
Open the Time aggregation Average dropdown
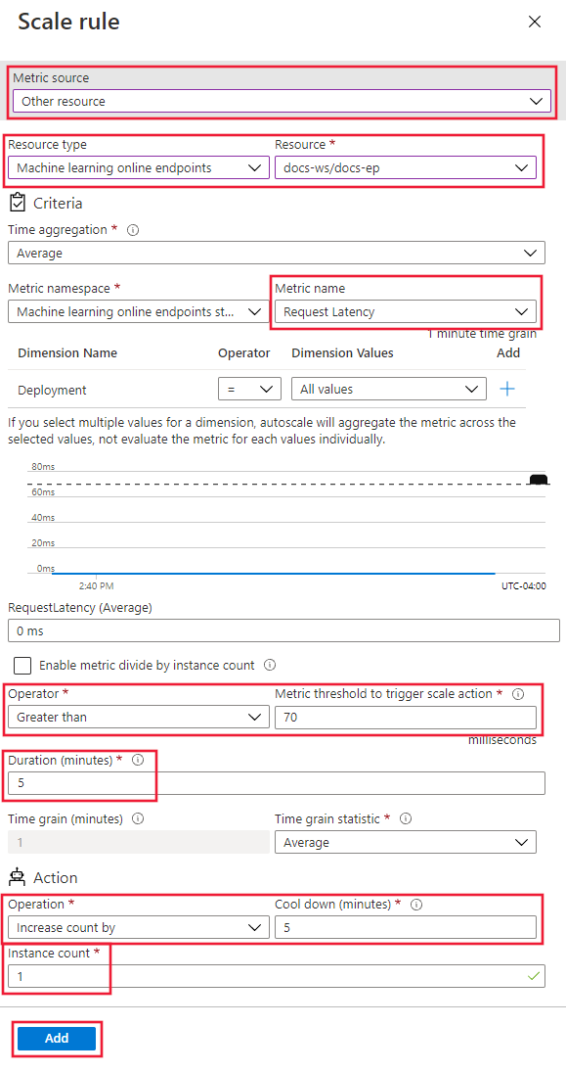277,253
